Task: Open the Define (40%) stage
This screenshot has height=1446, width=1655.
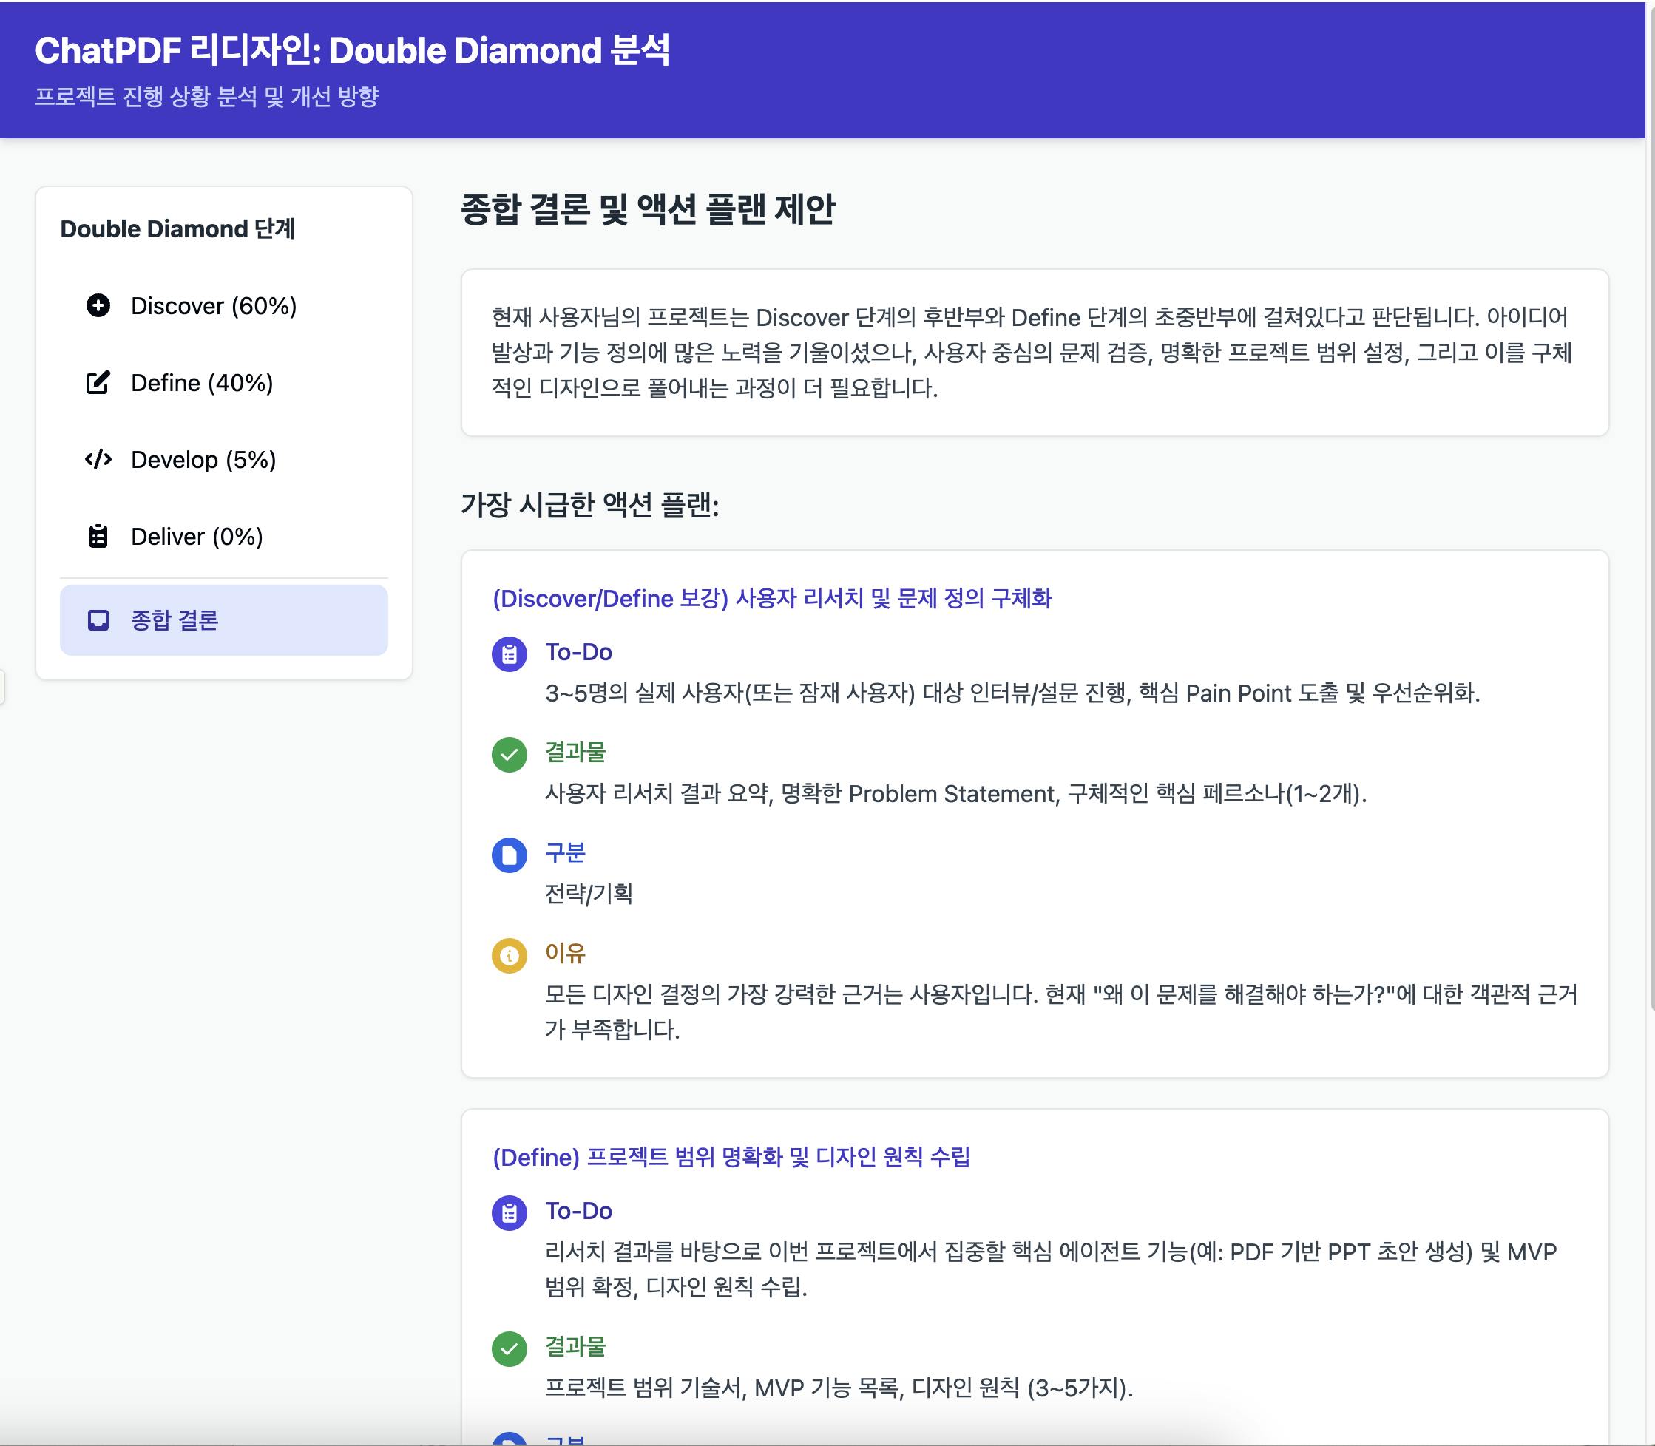Action: (223, 382)
